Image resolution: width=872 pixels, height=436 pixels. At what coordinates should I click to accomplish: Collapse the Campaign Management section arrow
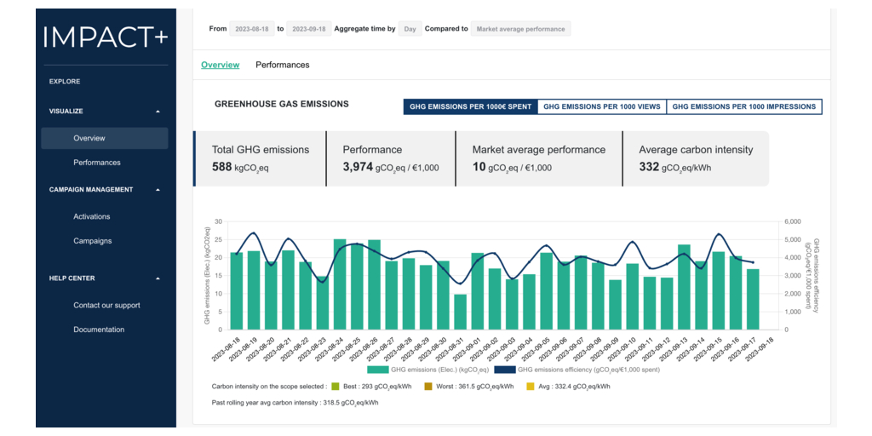tap(158, 190)
